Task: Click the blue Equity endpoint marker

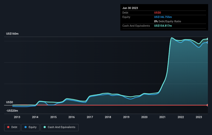Action: pyautogui.click(x=208, y=42)
